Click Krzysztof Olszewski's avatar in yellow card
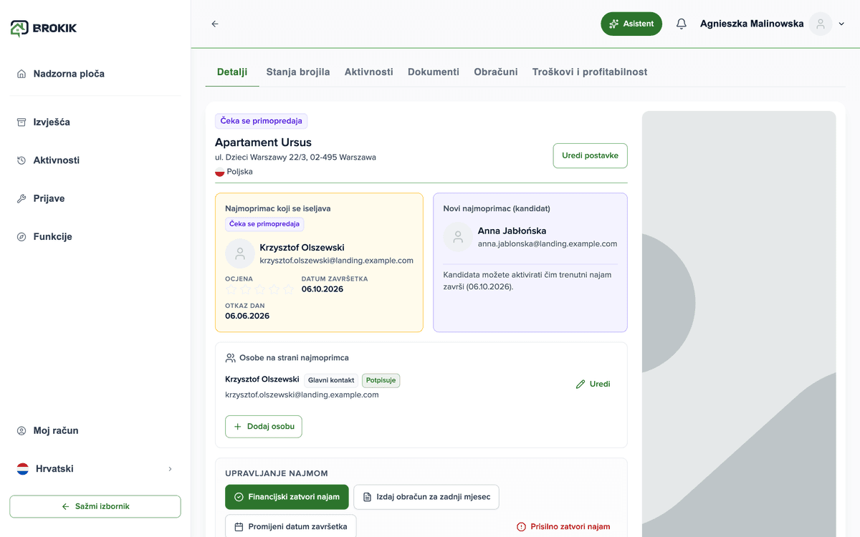 [240, 253]
